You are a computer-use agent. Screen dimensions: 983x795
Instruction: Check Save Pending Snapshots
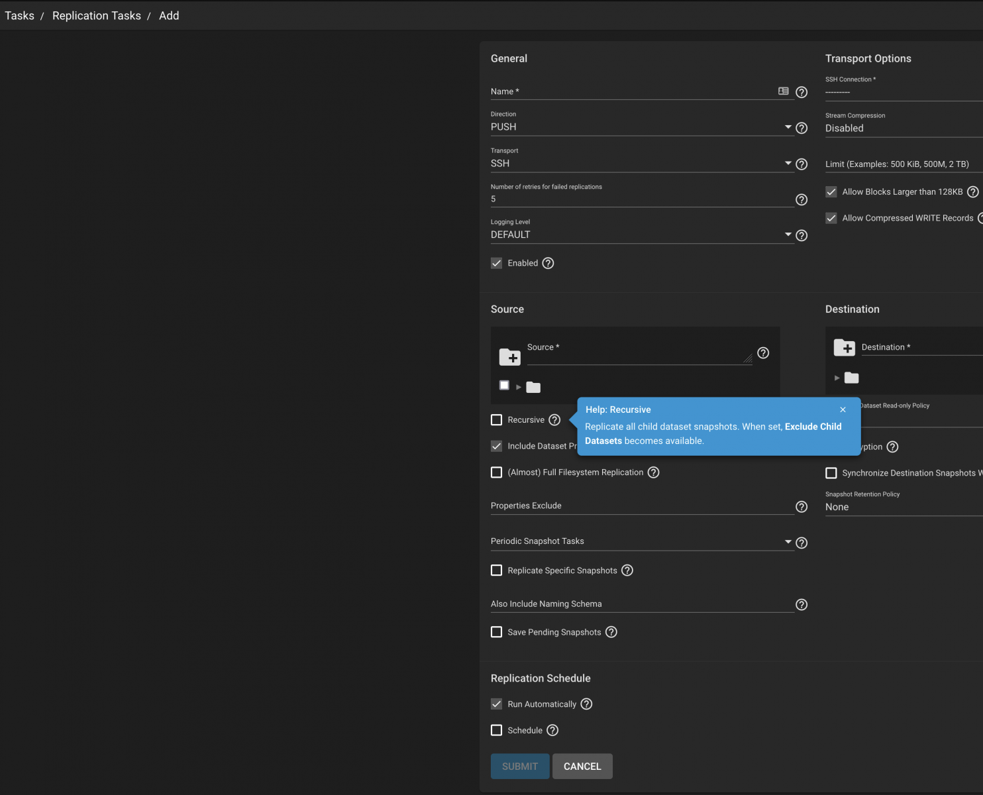click(497, 632)
